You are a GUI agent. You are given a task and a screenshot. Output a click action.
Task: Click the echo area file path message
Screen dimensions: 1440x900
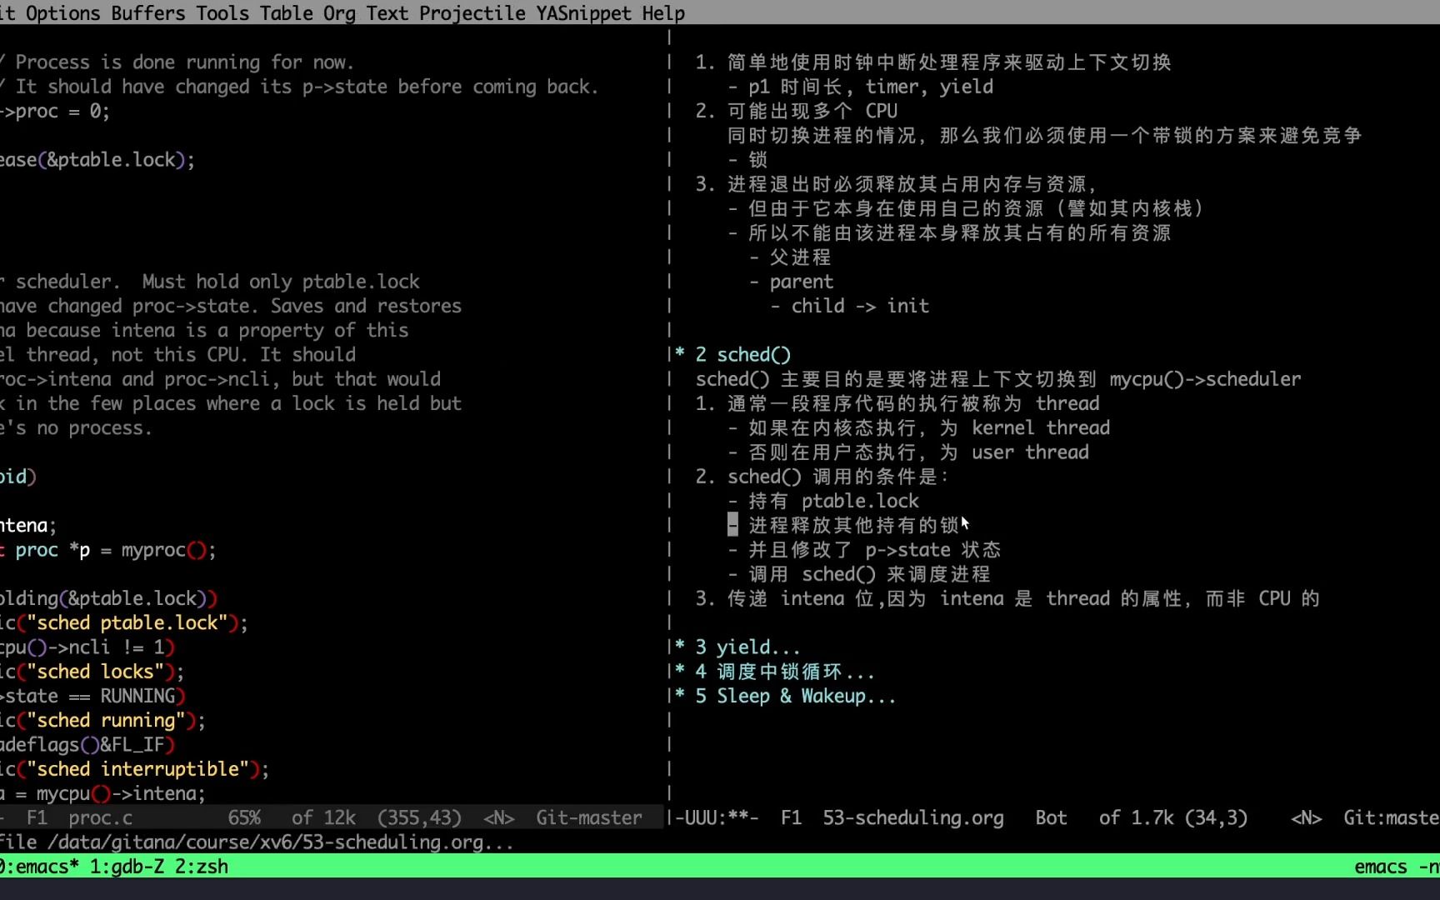pyautogui.click(x=257, y=842)
